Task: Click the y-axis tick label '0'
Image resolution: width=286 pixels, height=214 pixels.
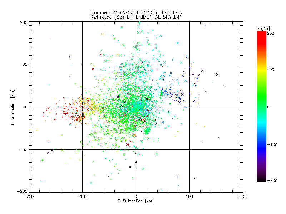Action: click(x=26, y=107)
